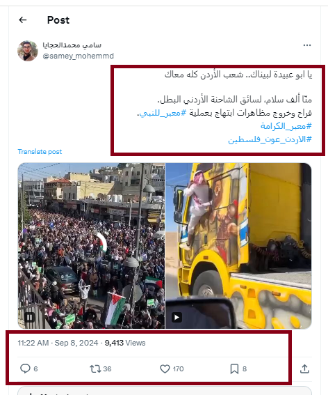
Task: Click the 9,413 Views count
Action: click(x=125, y=343)
